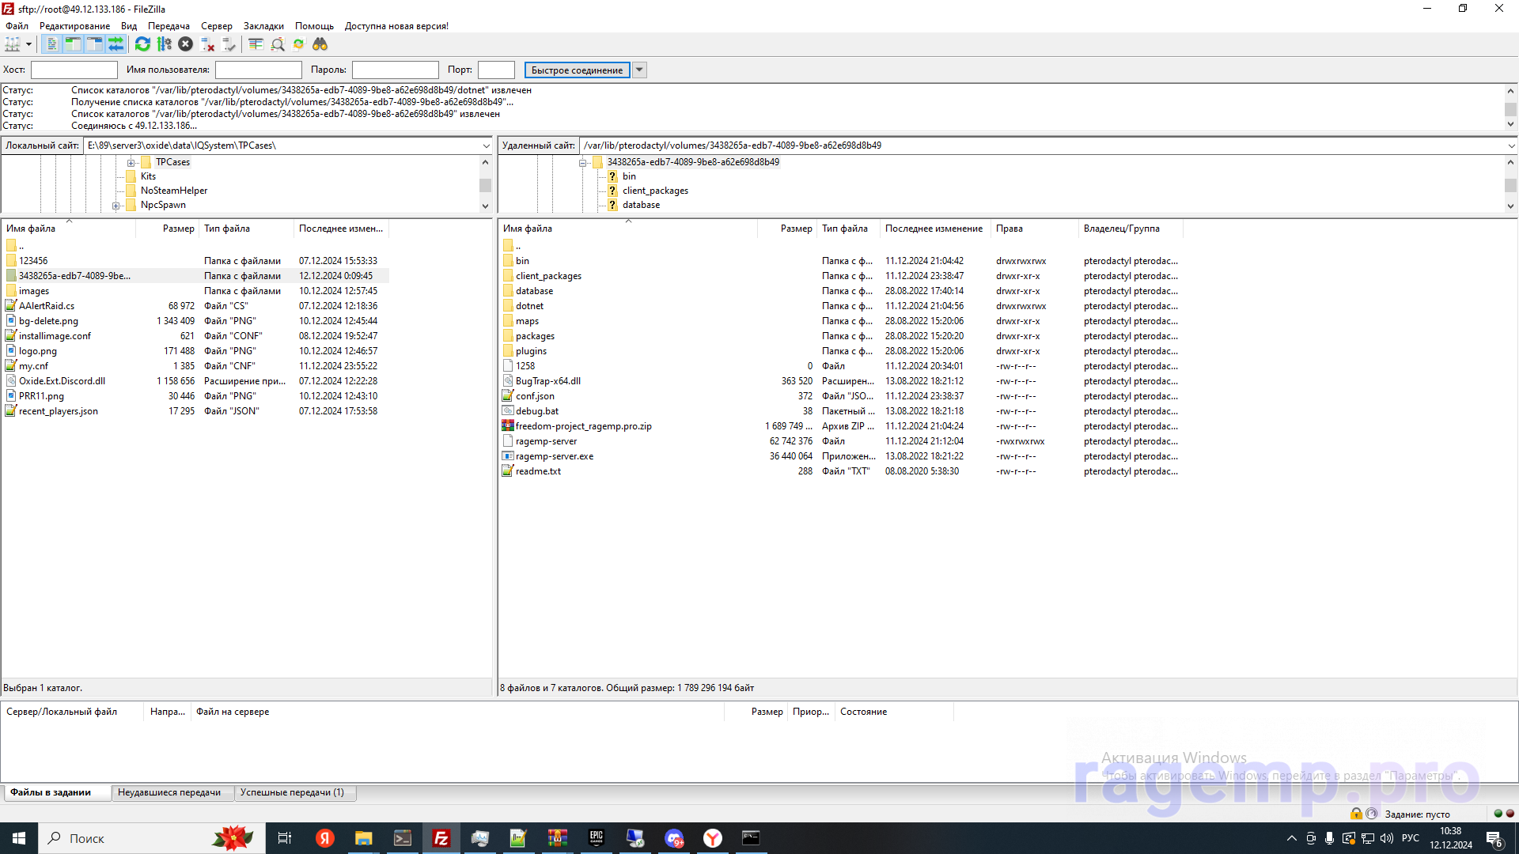Toggle message log display
Screen dimensions: 1519x854
pos(51,44)
